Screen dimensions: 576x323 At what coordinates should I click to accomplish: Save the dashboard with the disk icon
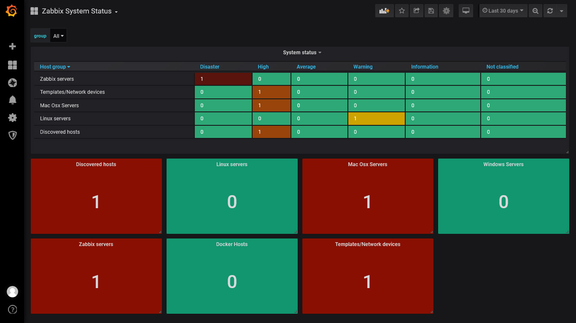[431, 11]
